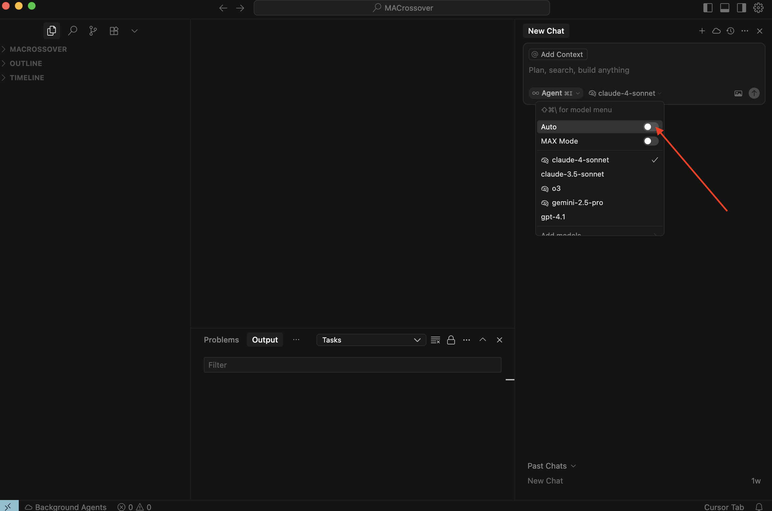The width and height of the screenshot is (772, 511).
Task: Click the chat history clock icon
Action: (730, 31)
